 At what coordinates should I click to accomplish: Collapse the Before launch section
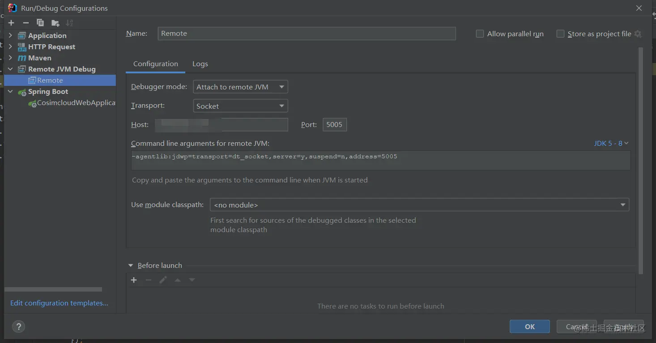tap(131, 266)
